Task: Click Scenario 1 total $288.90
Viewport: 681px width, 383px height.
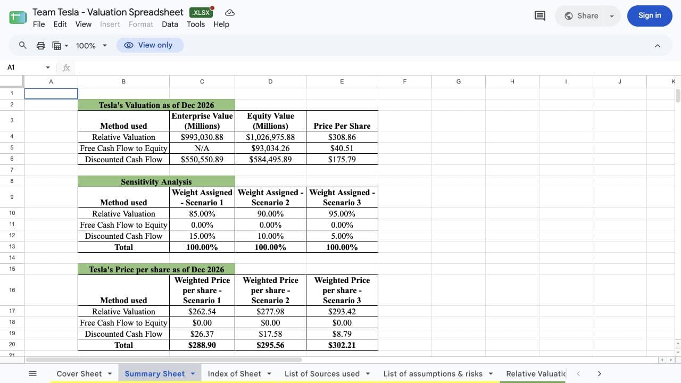Action: 202,345
